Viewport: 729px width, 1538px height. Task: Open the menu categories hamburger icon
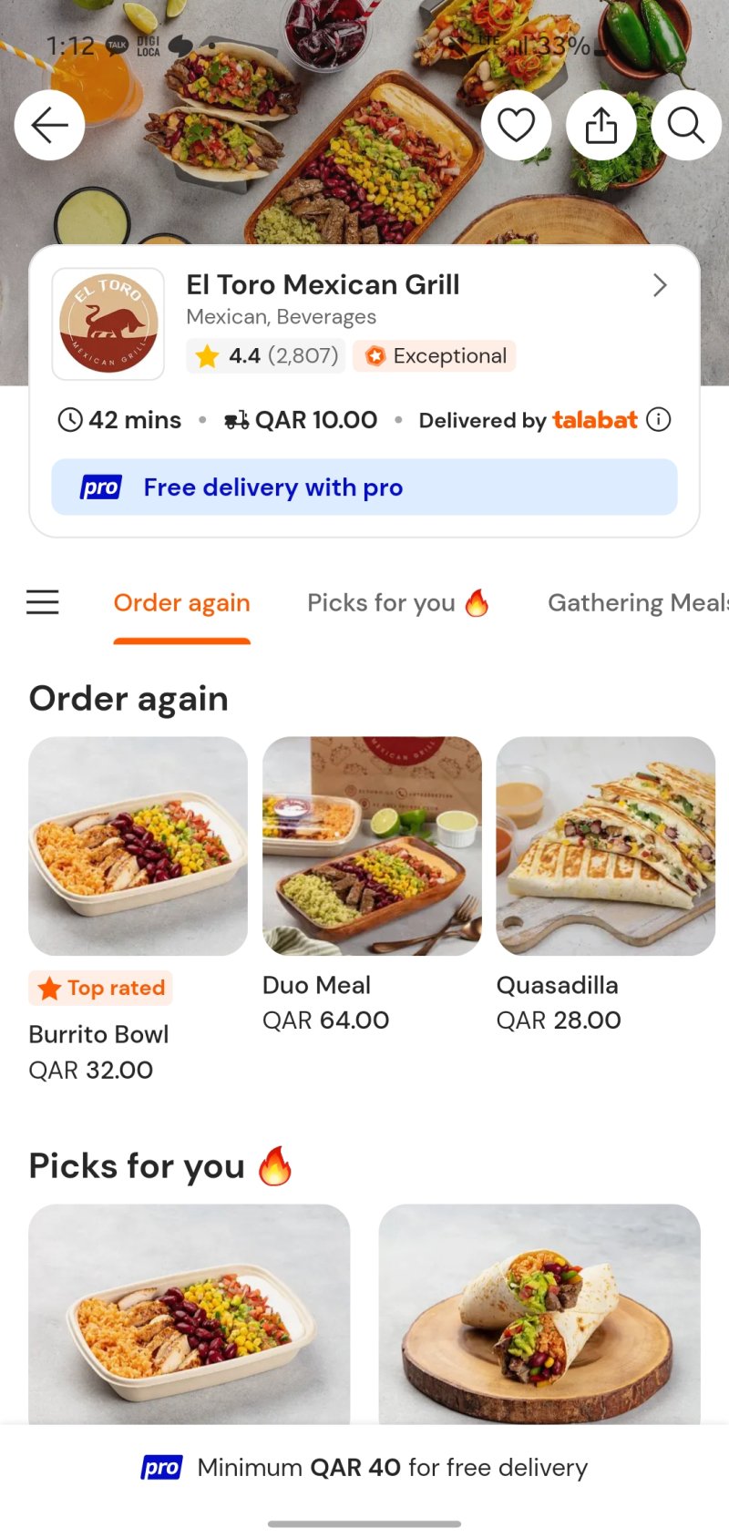(x=43, y=602)
